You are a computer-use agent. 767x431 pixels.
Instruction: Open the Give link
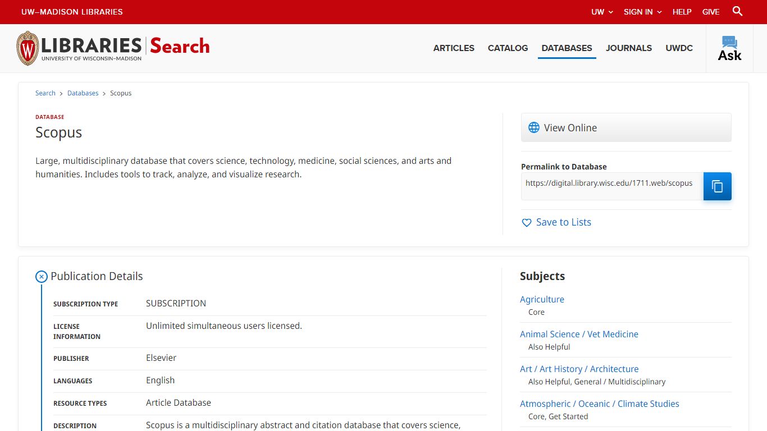coord(711,12)
